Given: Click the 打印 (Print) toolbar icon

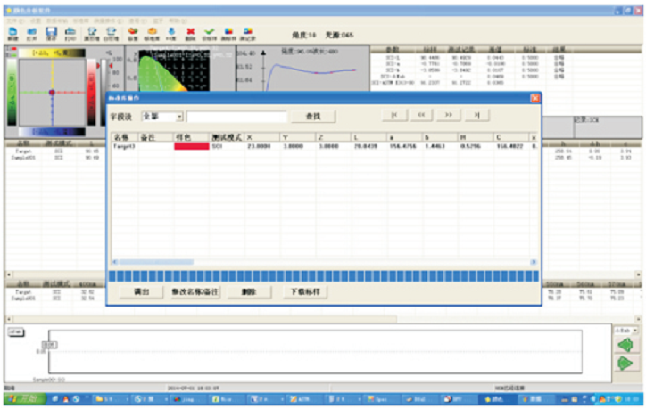Looking at the screenshot, I should [70, 32].
